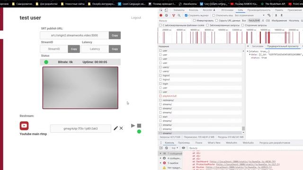The image size is (303, 170).
Task: Click the YouTube restream icon
Action: pyautogui.click(x=24, y=126)
